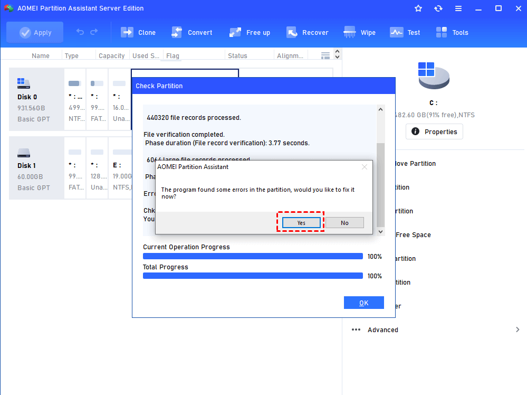Sort by the Type column header

[x=72, y=56]
